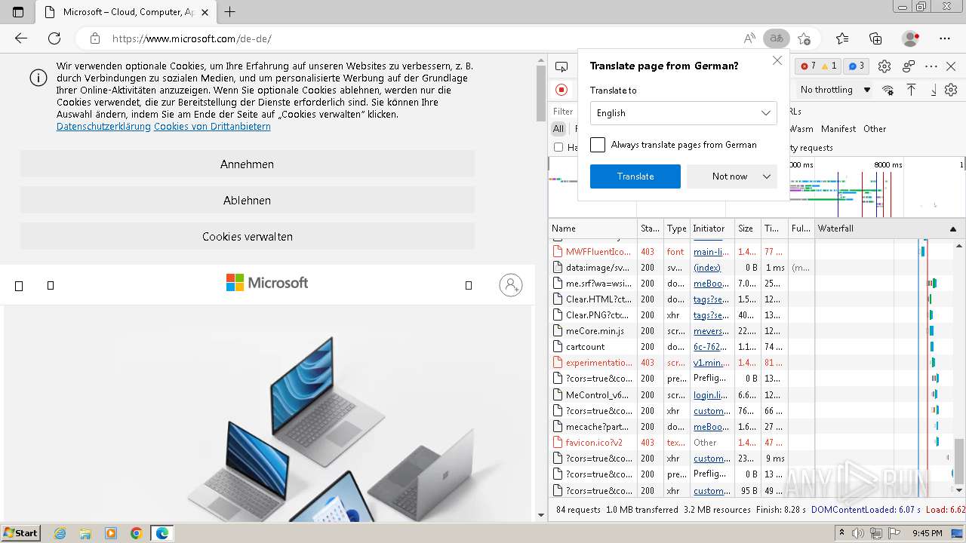The height and width of the screenshot is (543, 966).
Task: Add this page to favorites via the star-plus icon
Action: coord(804,38)
